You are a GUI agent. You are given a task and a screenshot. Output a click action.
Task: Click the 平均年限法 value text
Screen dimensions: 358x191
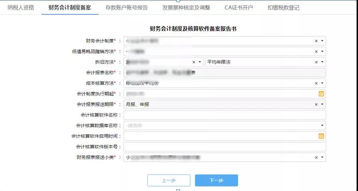pos(219,62)
